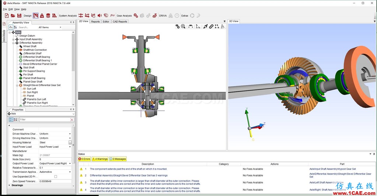Image resolution: width=377 pixels, height=196 pixels.
Task: Click the Extras toolbar label
Action: click(x=185, y=15)
